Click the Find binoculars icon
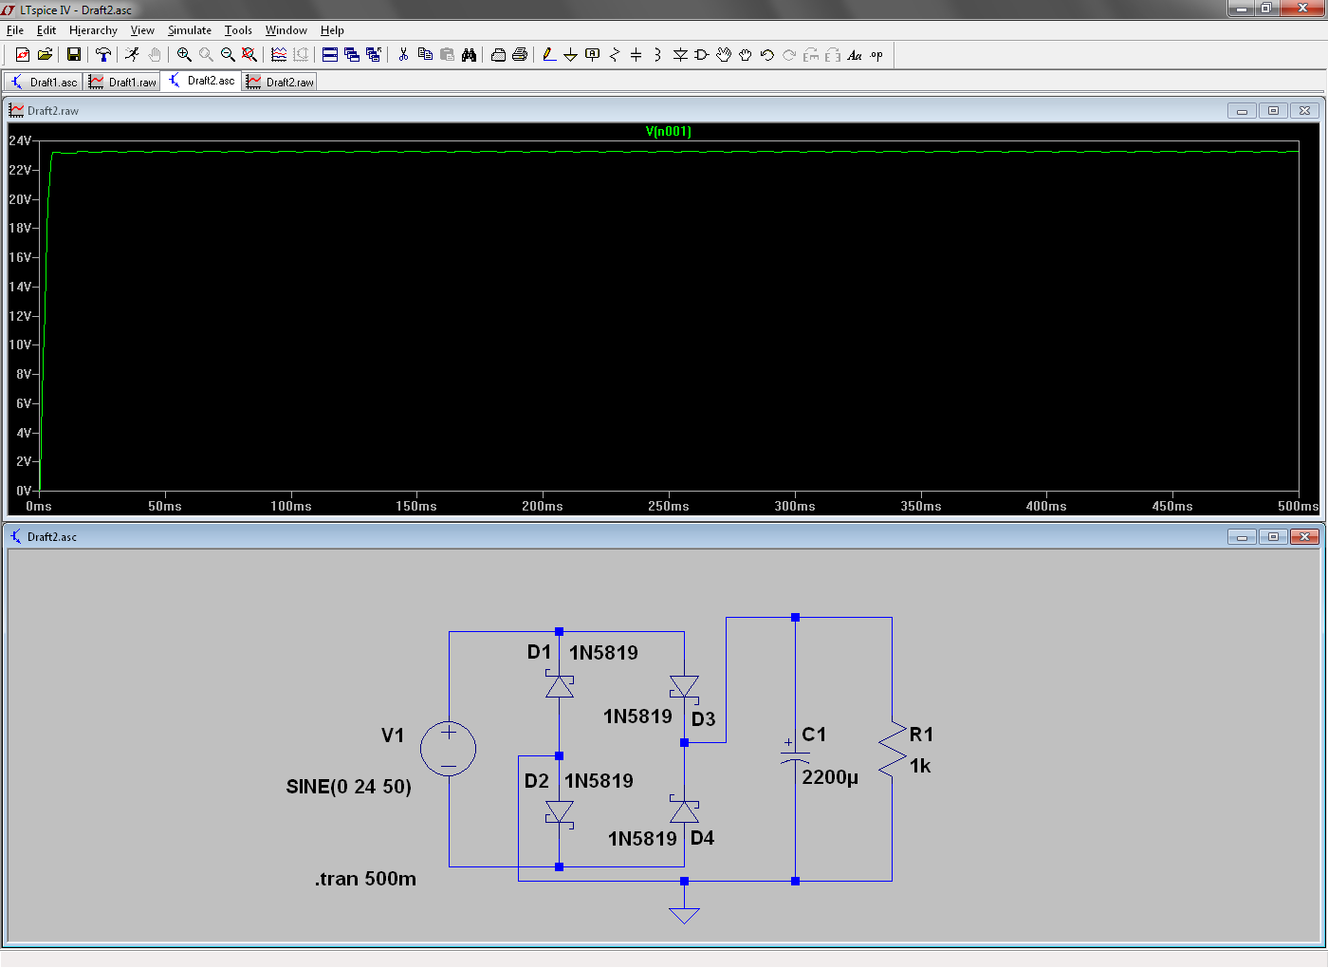This screenshot has height=968, width=1328. (469, 55)
